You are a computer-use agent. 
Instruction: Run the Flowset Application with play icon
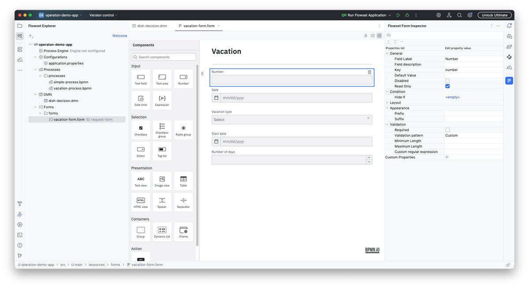coord(399,15)
